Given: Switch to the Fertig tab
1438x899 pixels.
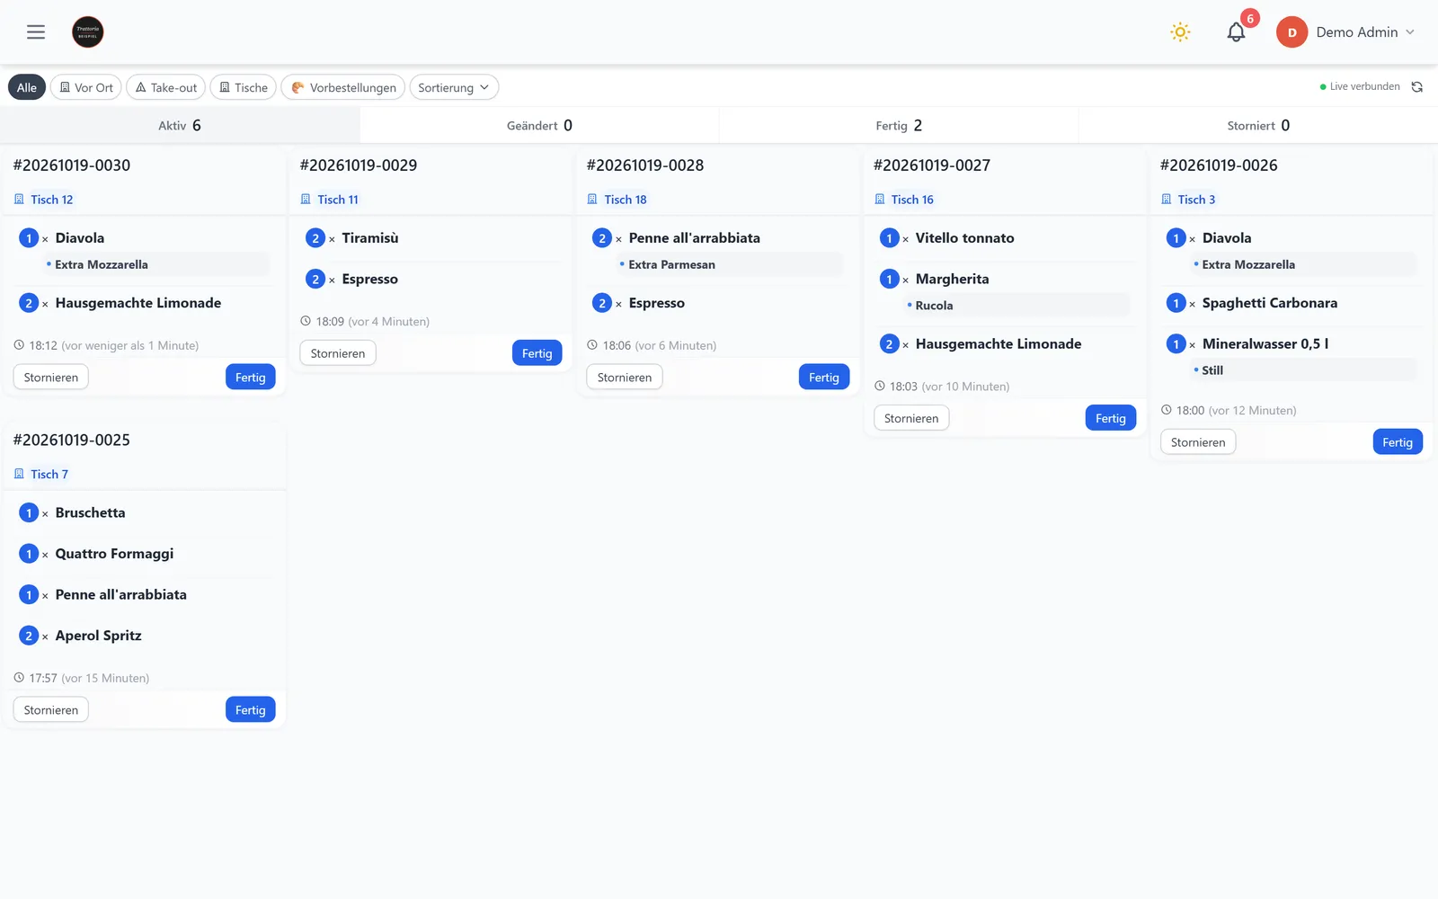Looking at the screenshot, I should pyautogui.click(x=899, y=125).
